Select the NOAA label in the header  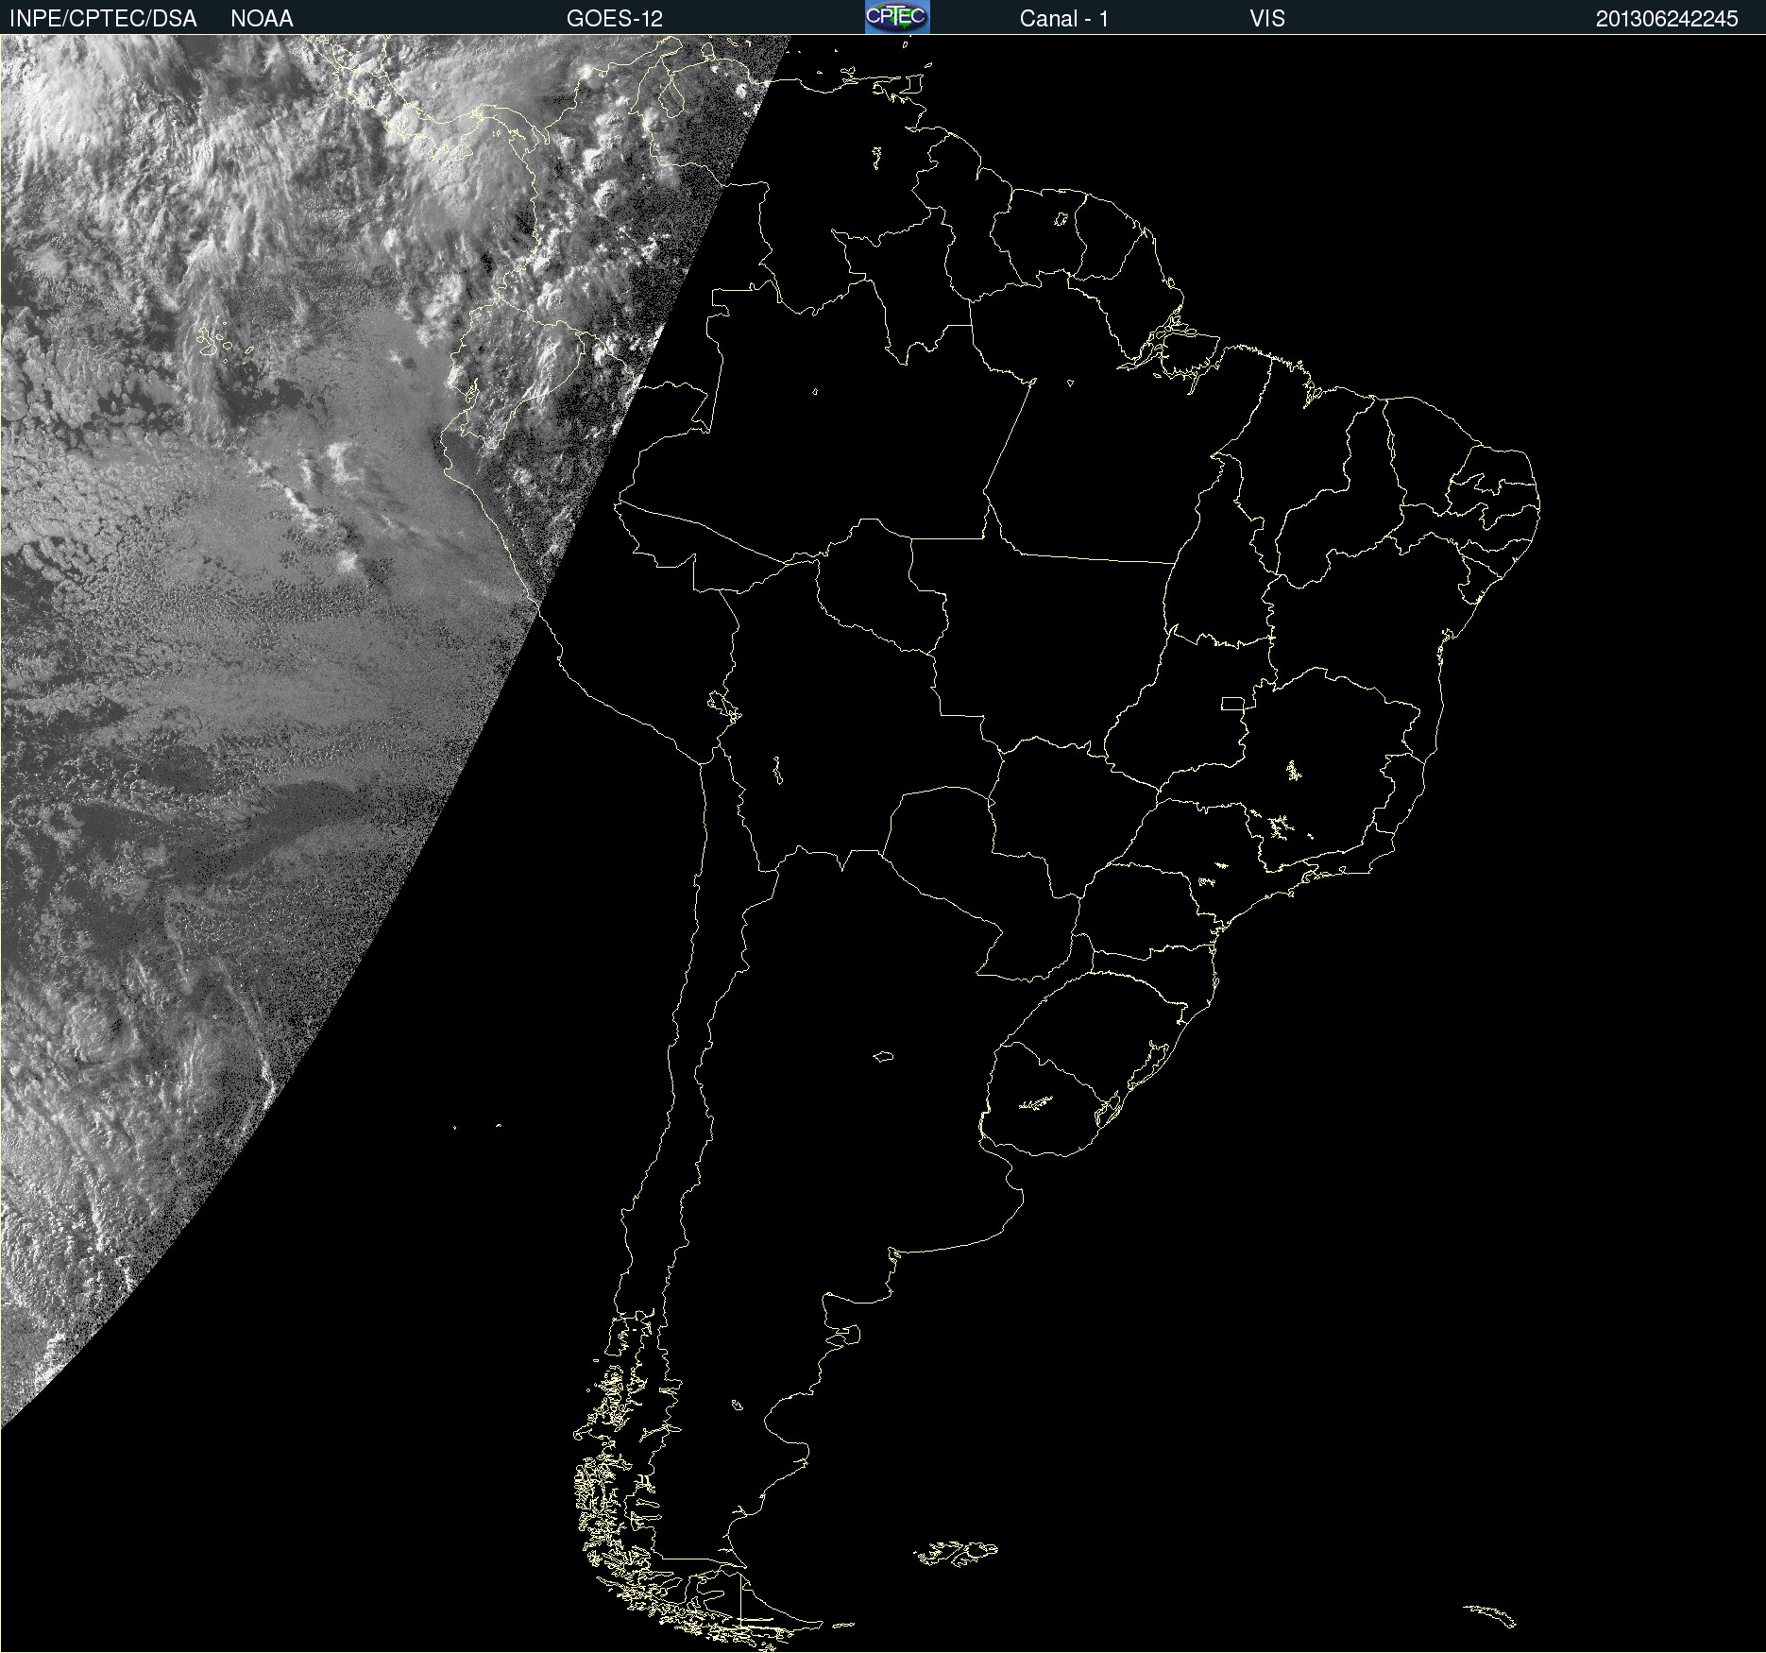pyautogui.click(x=262, y=19)
